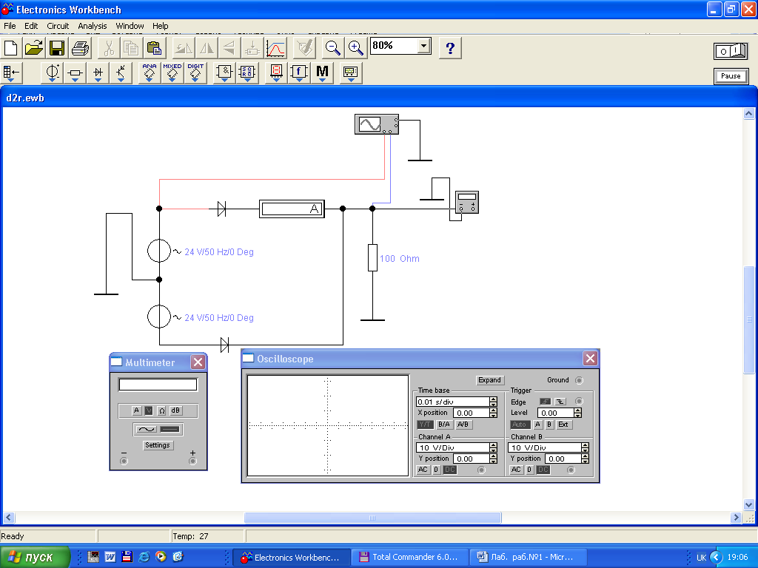The width and height of the screenshot is (758, 568).
Task: Click the Component properties icon
Action: 304,48
